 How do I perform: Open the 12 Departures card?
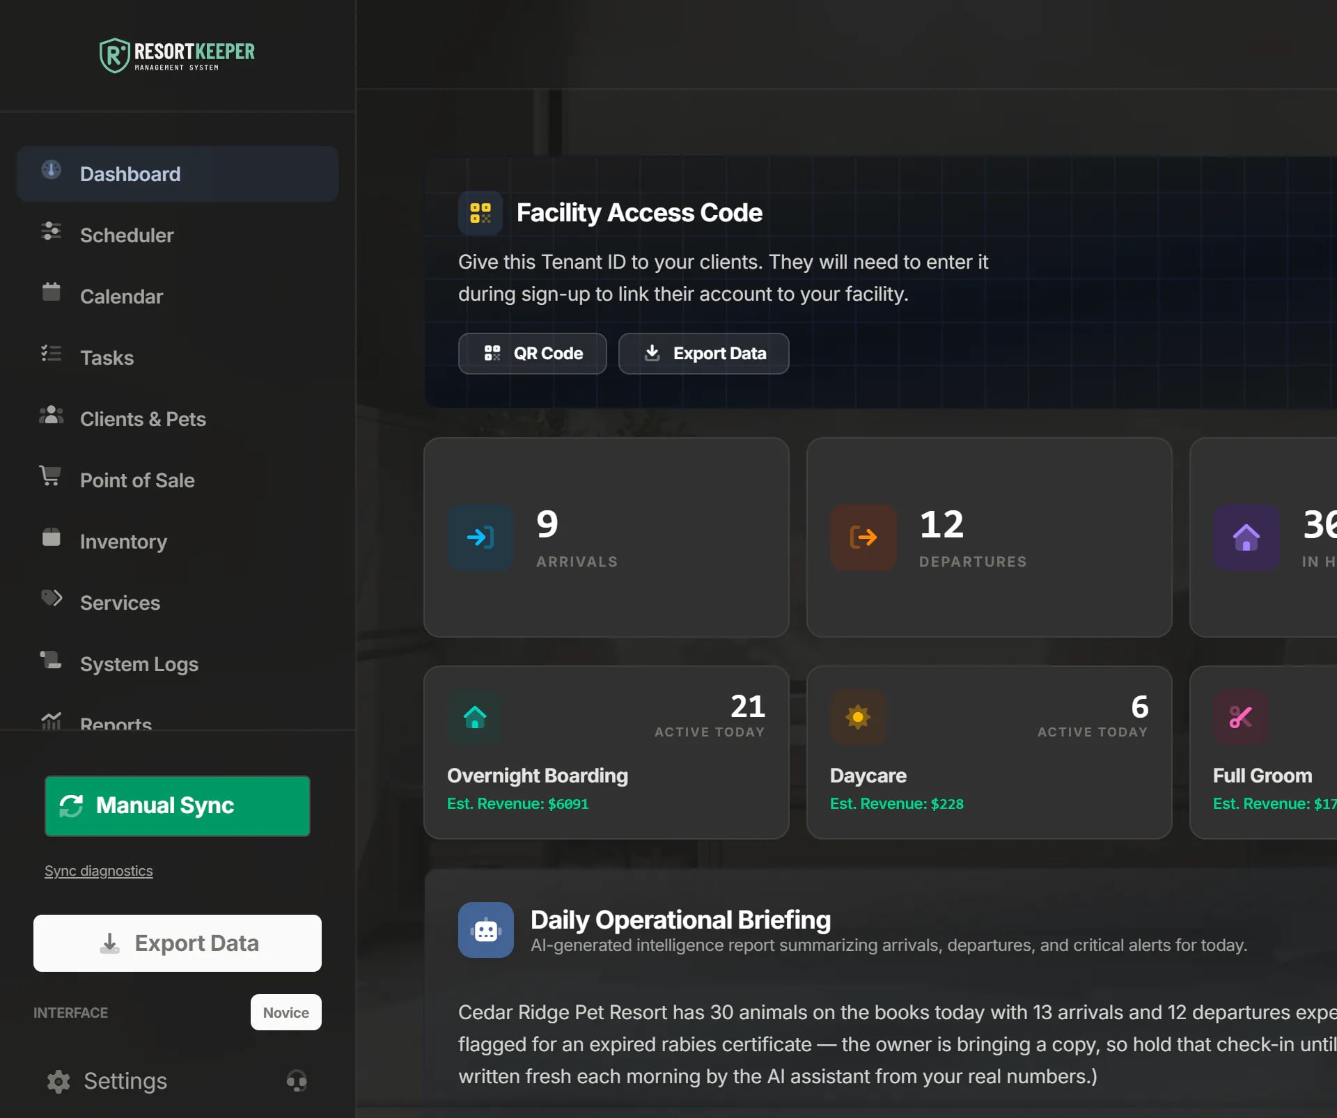pos(990,537)
